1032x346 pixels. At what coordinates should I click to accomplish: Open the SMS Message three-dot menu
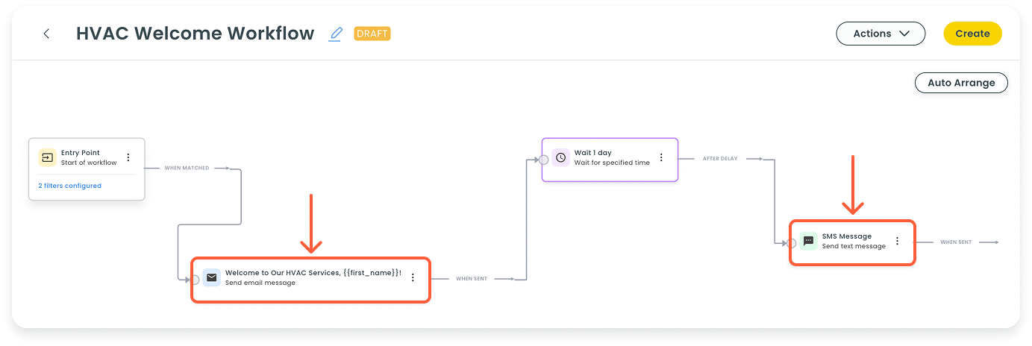pos(897,241)
